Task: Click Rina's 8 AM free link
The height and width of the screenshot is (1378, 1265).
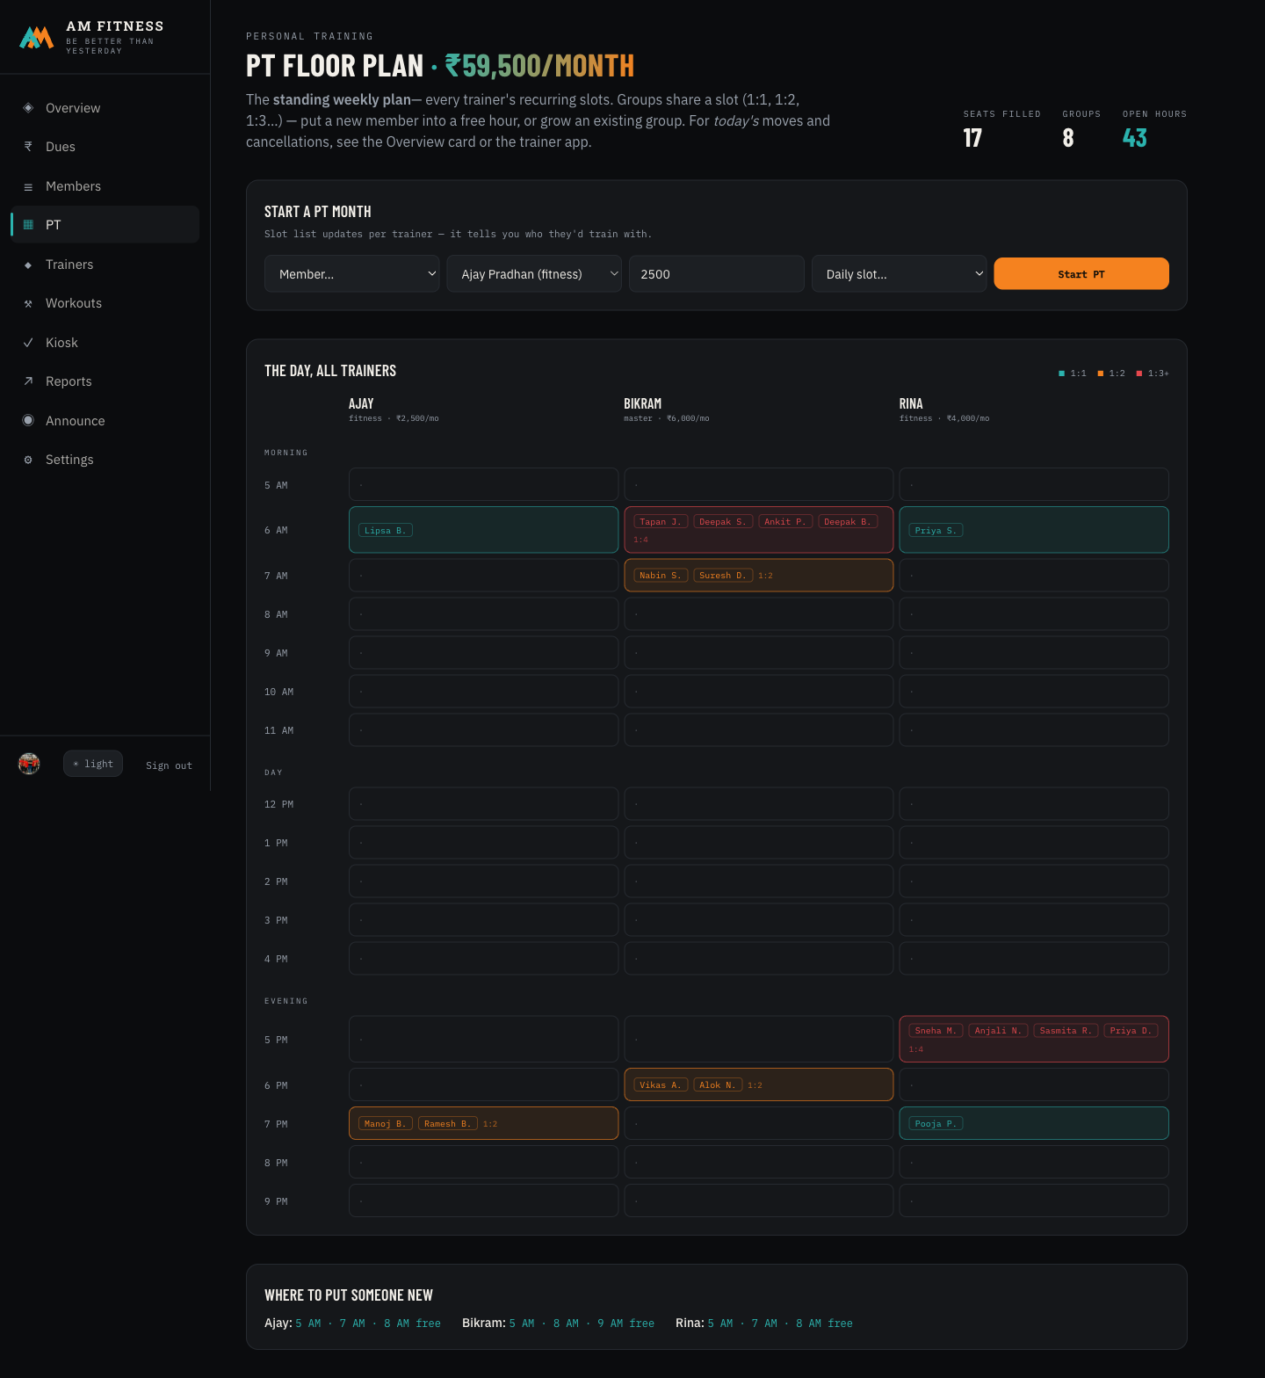Action: point(824,1324)
